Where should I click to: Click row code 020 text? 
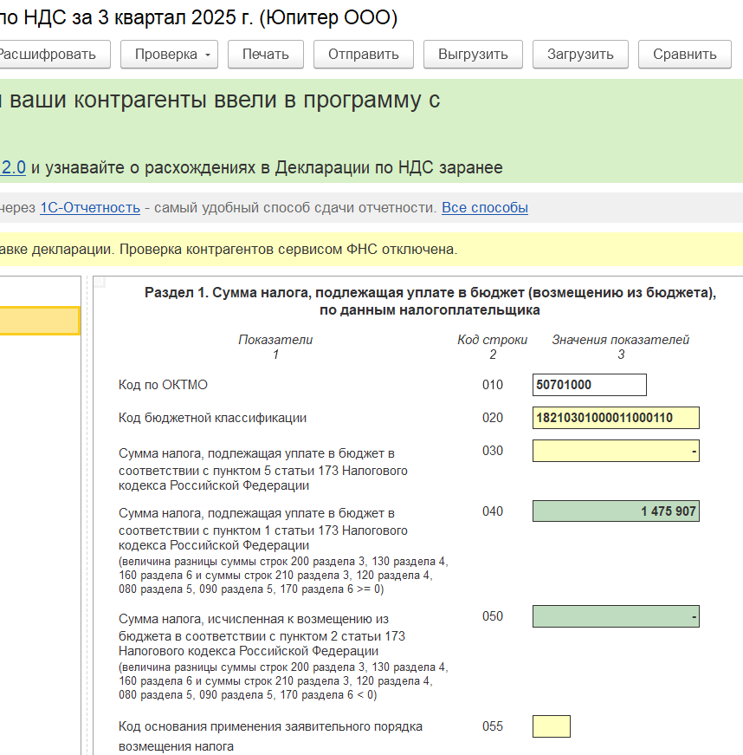pos(493,418)
